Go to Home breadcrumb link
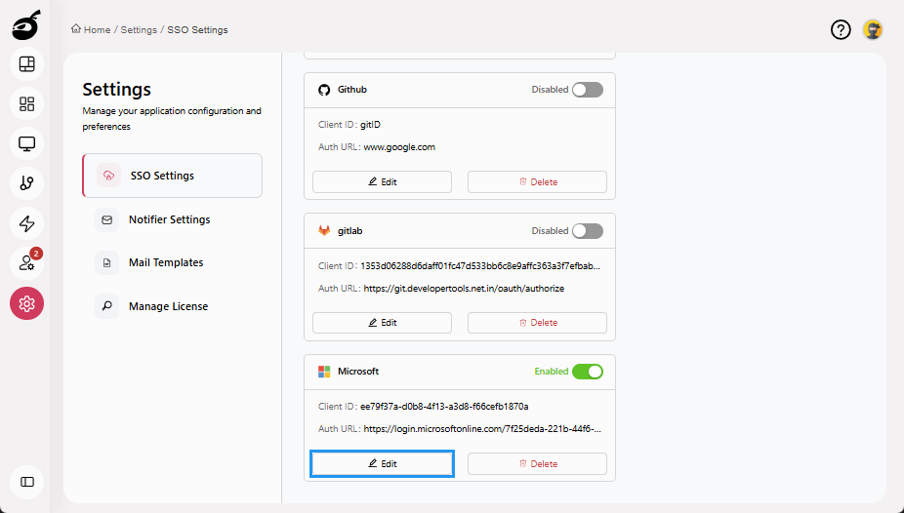The image size is (904, 513). [97, 30]
